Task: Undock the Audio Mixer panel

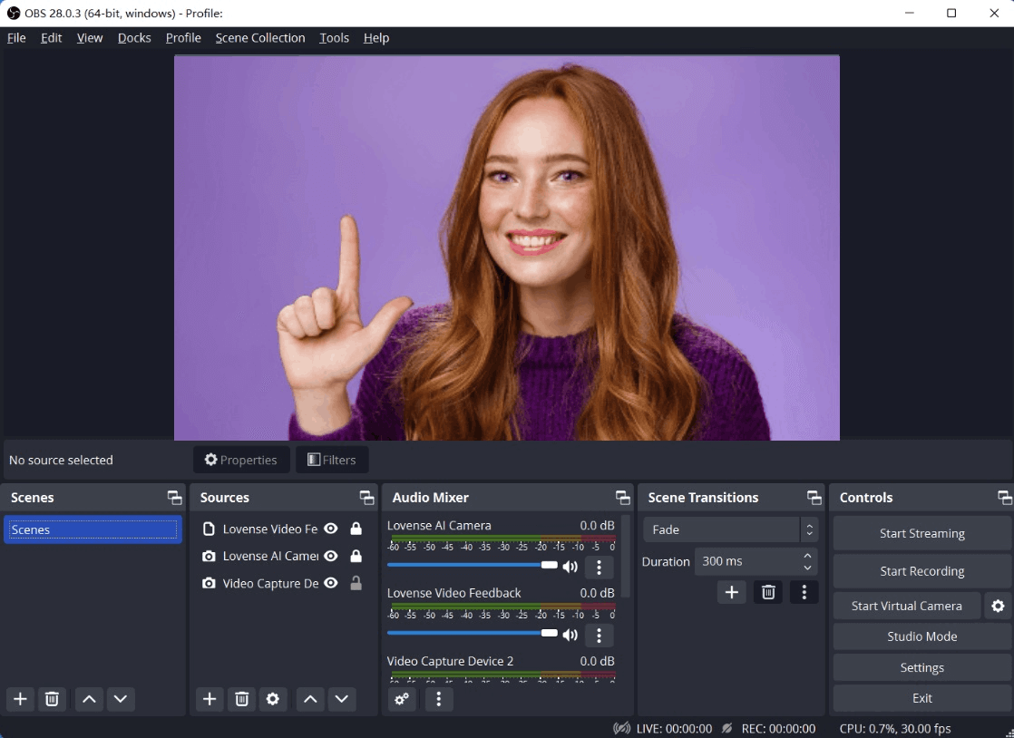Action: click(622, 498)
